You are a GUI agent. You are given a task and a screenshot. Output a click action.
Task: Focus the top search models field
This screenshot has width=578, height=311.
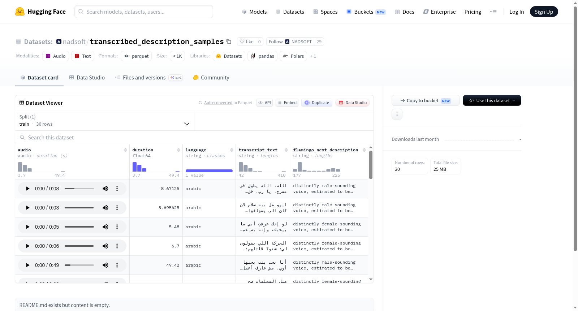pyautogui.click(x=144, y=12)
